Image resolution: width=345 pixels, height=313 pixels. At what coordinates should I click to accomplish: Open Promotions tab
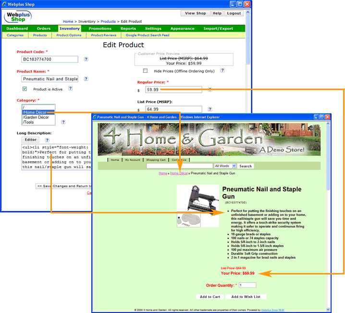click(100, 28)
